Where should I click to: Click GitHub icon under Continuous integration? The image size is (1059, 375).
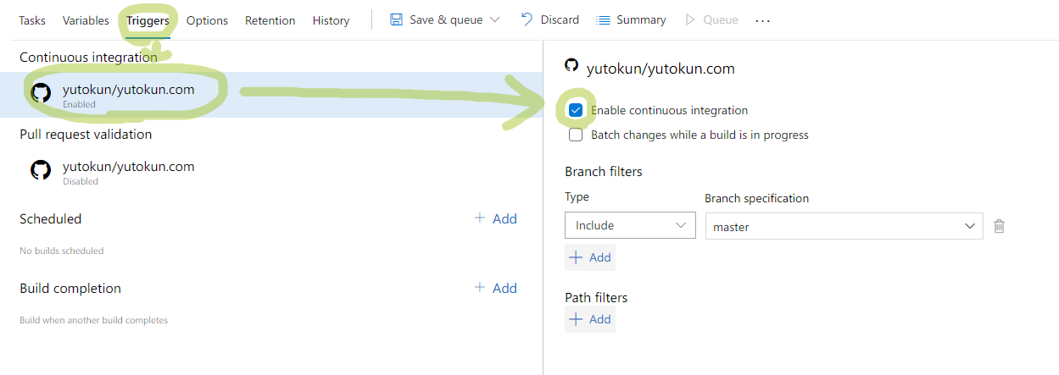tap(41, 93)
